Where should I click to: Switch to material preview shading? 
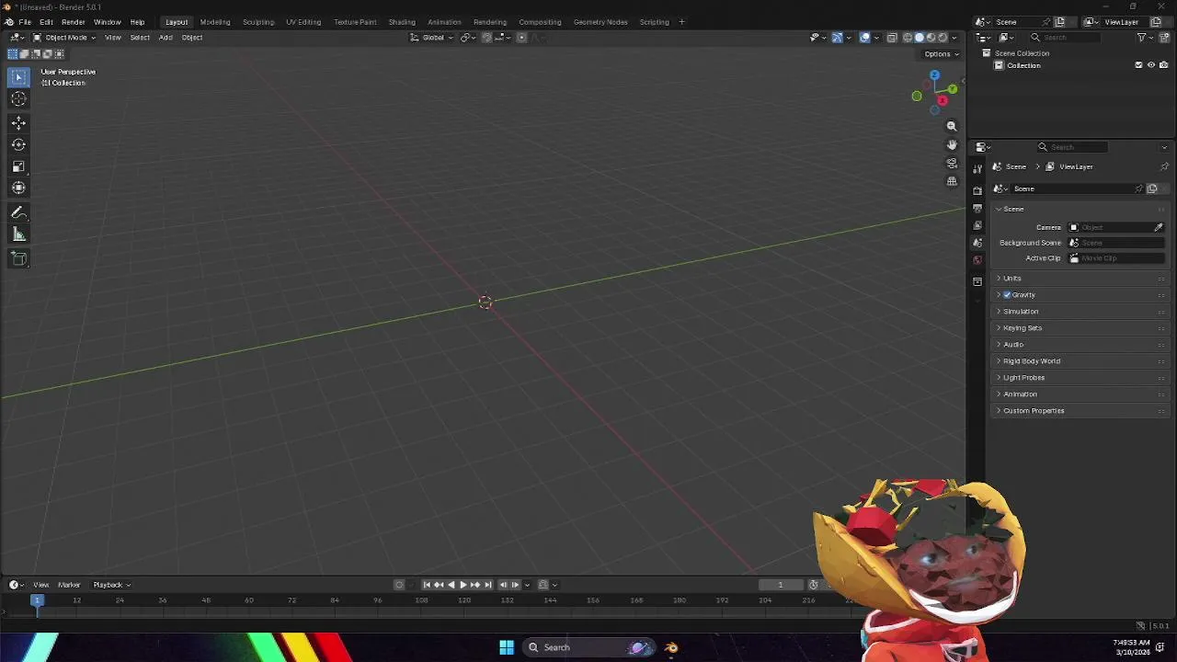click(x=931, y=38)
